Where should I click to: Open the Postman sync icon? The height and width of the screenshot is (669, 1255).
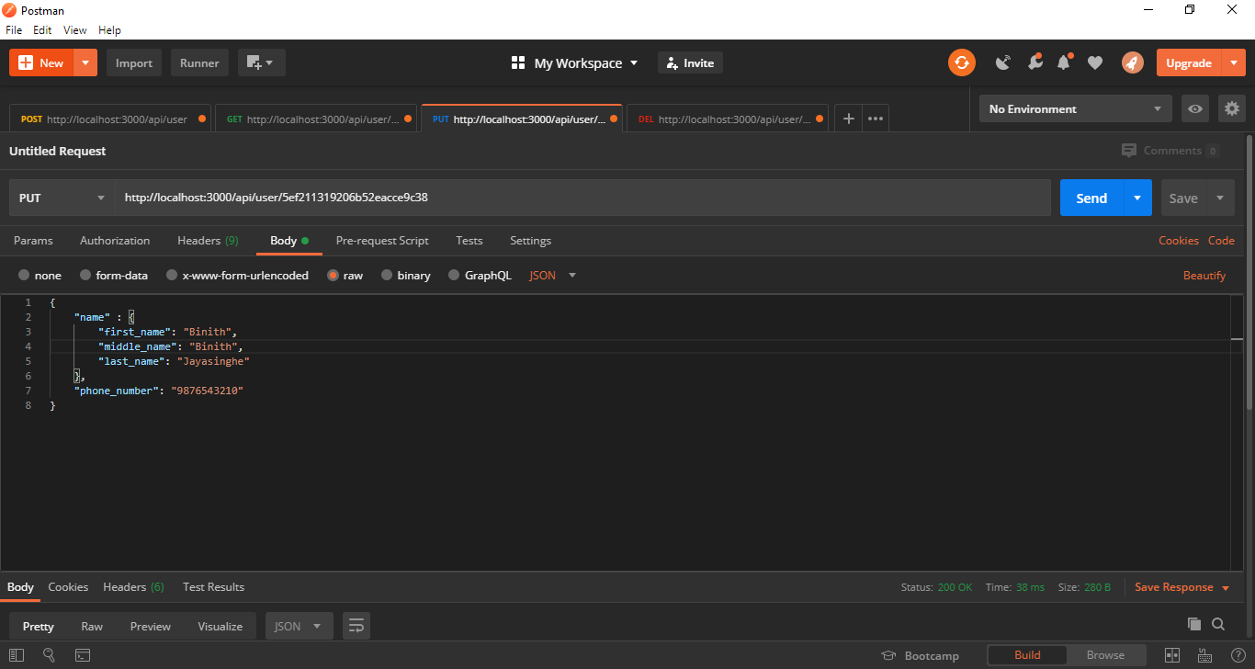click(961, 62)
